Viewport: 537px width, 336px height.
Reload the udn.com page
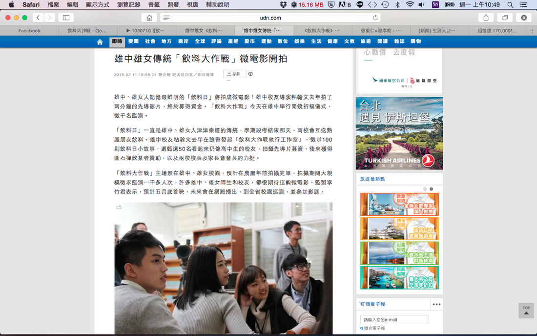click(375, 18)
